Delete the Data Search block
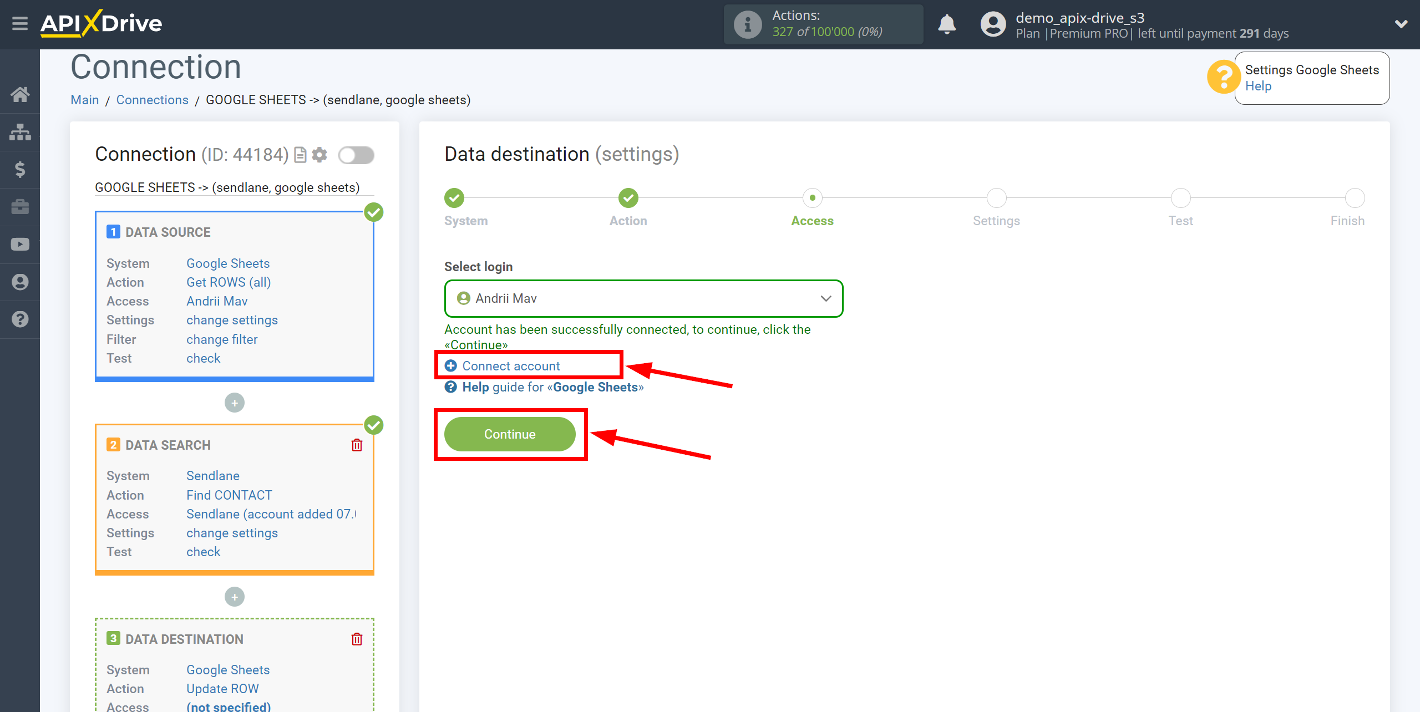 coord(357,445)
